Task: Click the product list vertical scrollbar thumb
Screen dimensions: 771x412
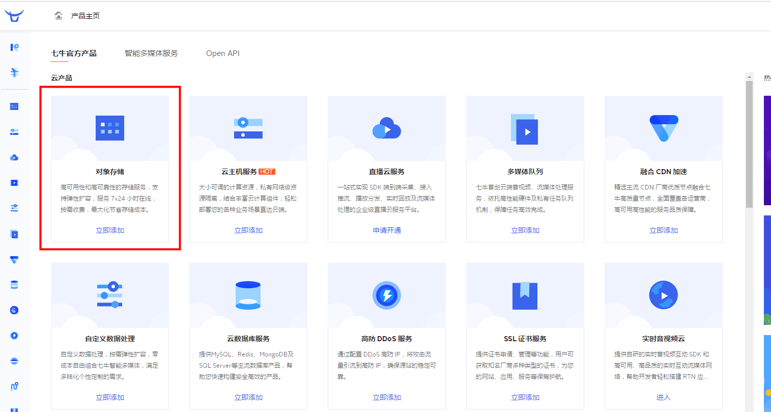Action: pyautogui.click(x=749, y=144)
